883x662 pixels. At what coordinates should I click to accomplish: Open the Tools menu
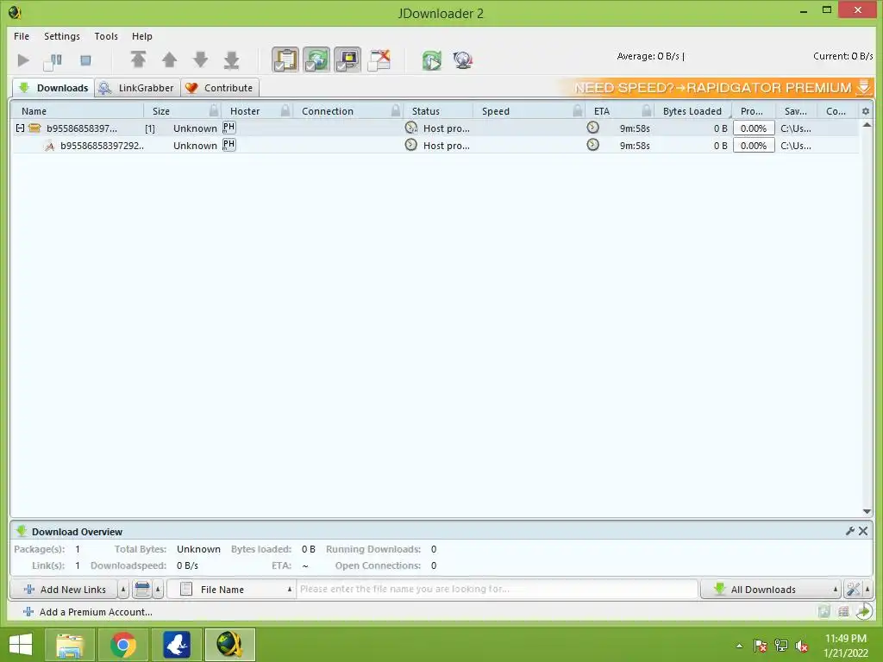point(106,36)
